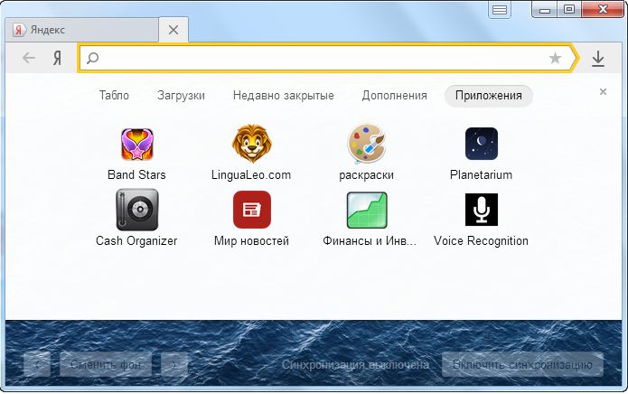
Task: Maximize the browser window
Action: point(569,9)
